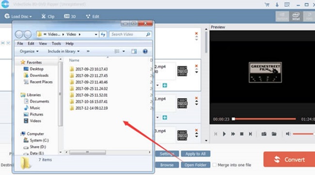Change the Explorer view icon

pos(117,51)
